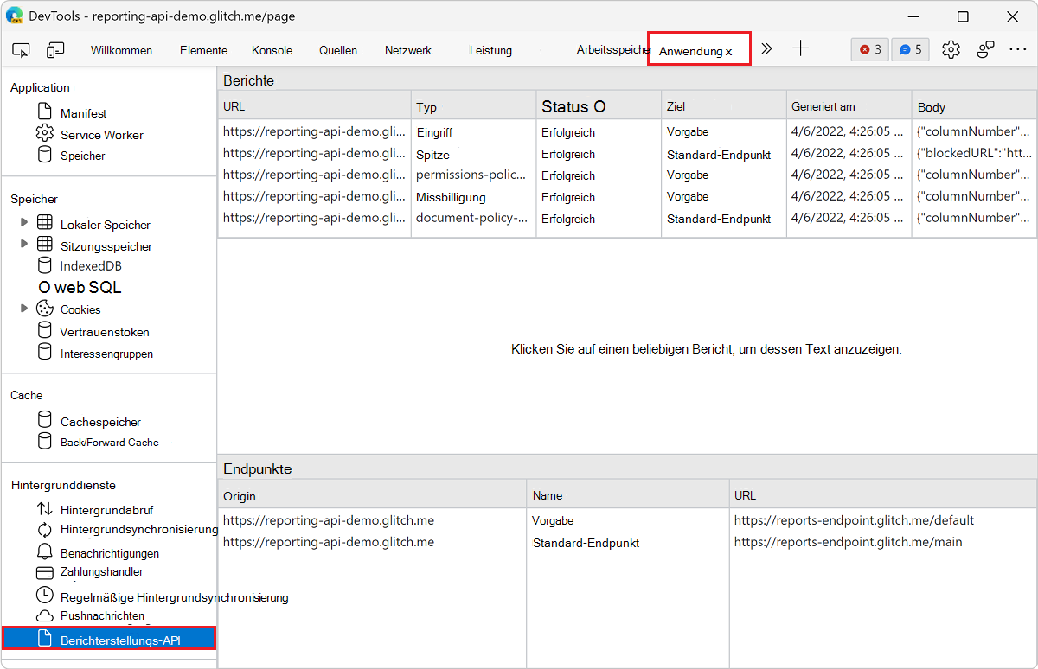Select Service Worker in sidebar
The image size is (1038, 669).
(101, 135)
